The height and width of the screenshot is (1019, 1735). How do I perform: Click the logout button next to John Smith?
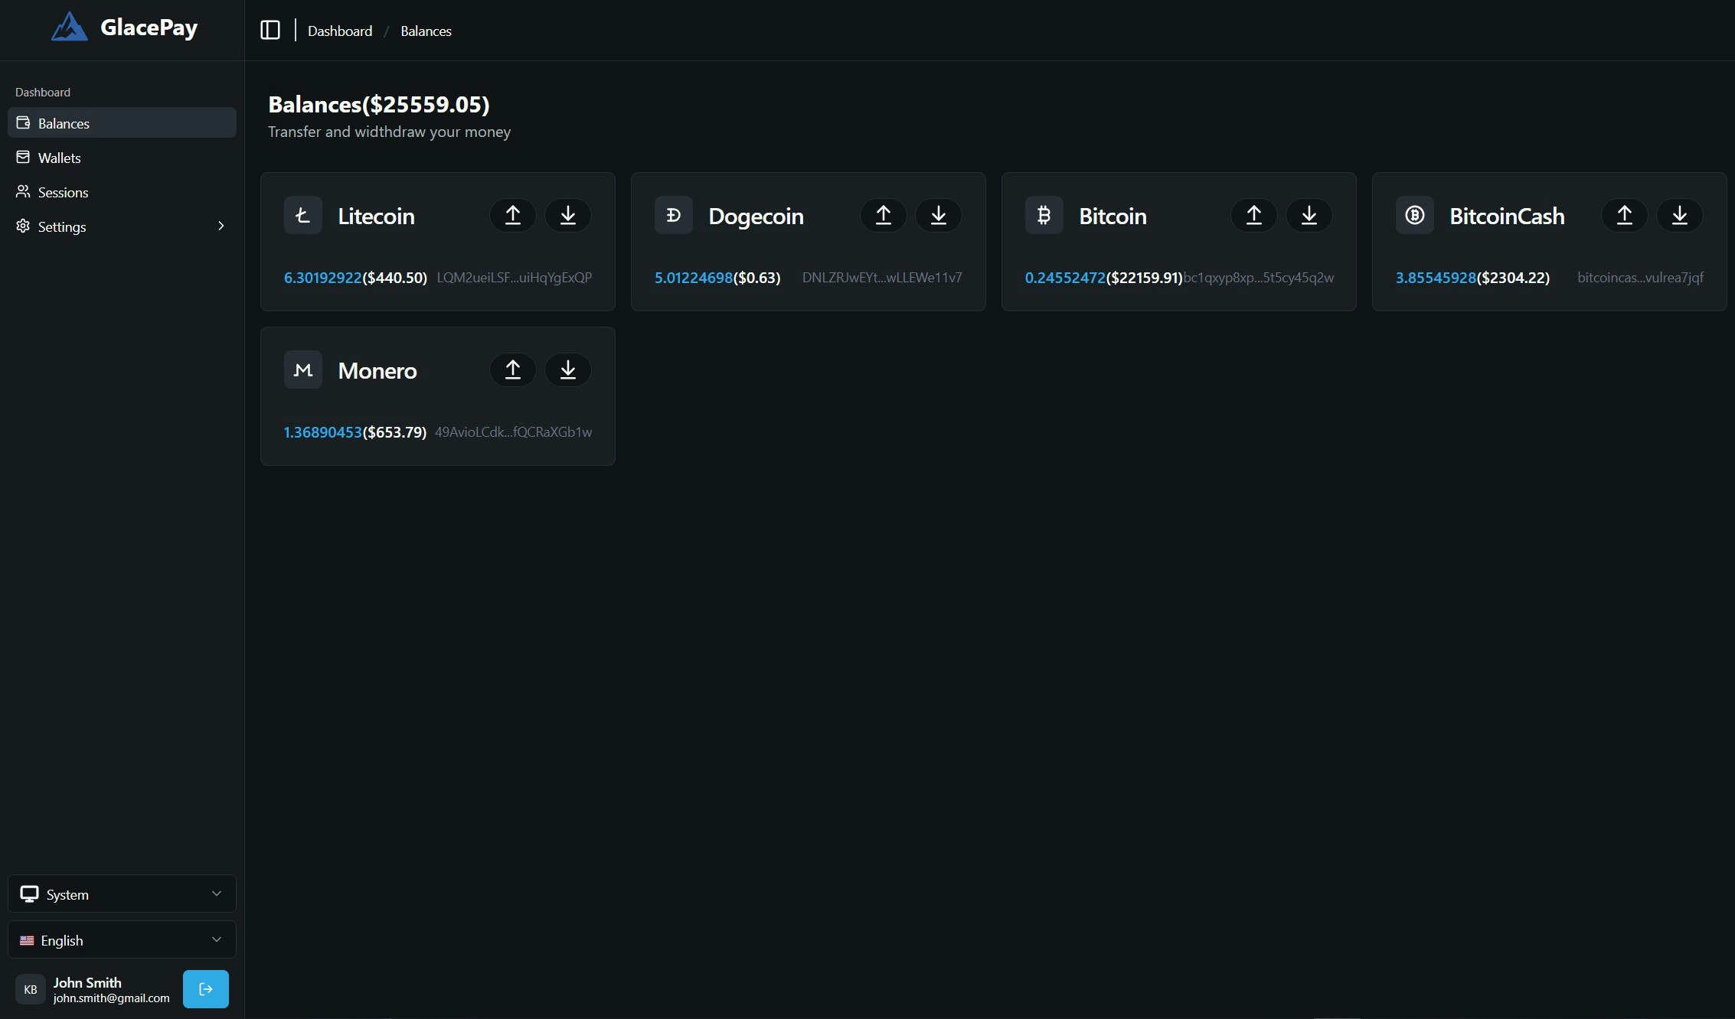pos(205,988)
